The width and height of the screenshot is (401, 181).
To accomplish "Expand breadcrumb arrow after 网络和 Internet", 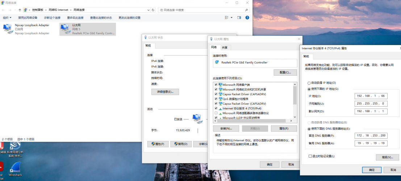I will (x=71, y=10).
